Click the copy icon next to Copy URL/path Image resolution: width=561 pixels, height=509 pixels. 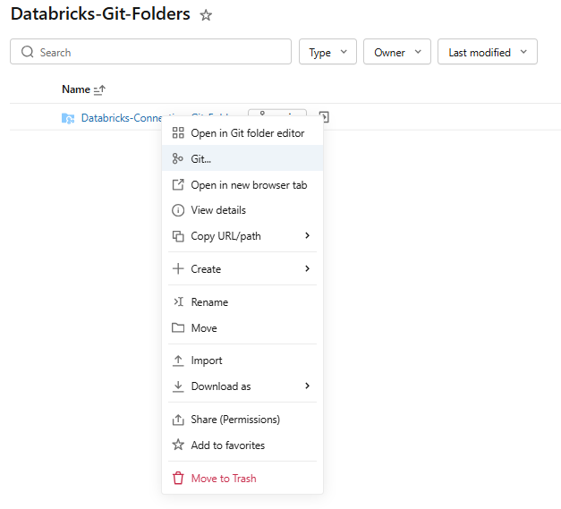coord(178,236)
